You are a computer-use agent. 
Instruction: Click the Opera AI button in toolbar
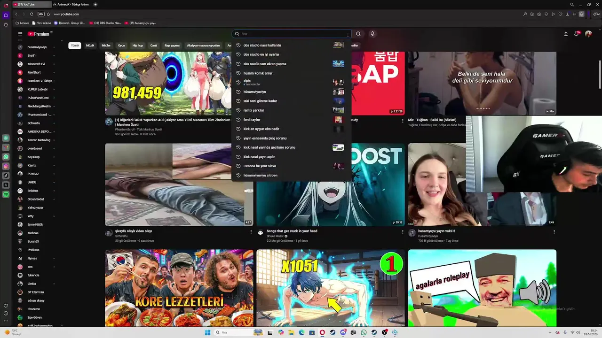tap(596, 14)
